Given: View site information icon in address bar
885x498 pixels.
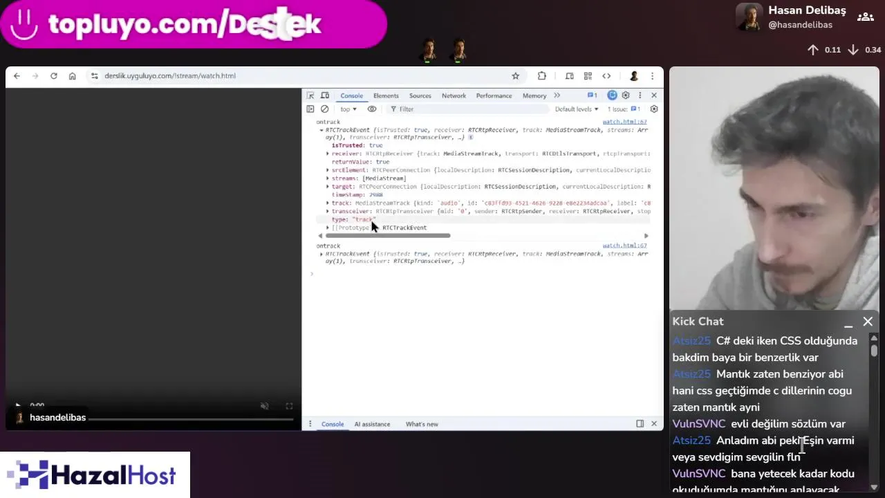Looking at the screenshot, I should pos(95,76).
